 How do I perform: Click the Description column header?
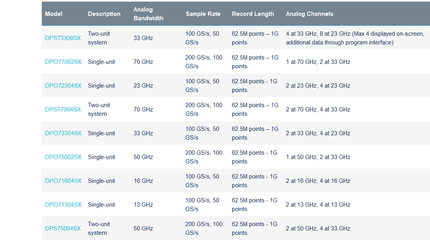[x=104, y=13]
